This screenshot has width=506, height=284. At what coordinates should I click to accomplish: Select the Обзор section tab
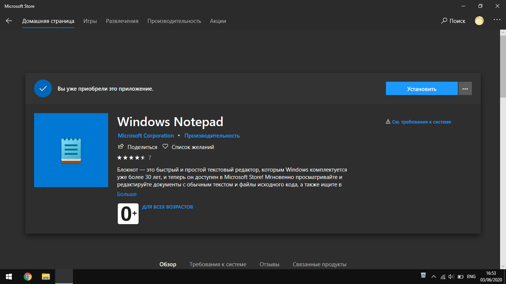click(168, 264)
